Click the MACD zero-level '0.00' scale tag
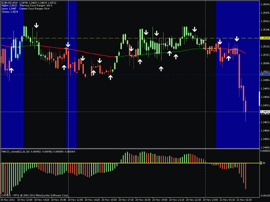This screenshot has height=202, width=270. pyautogui.click(x=263, y=163)
